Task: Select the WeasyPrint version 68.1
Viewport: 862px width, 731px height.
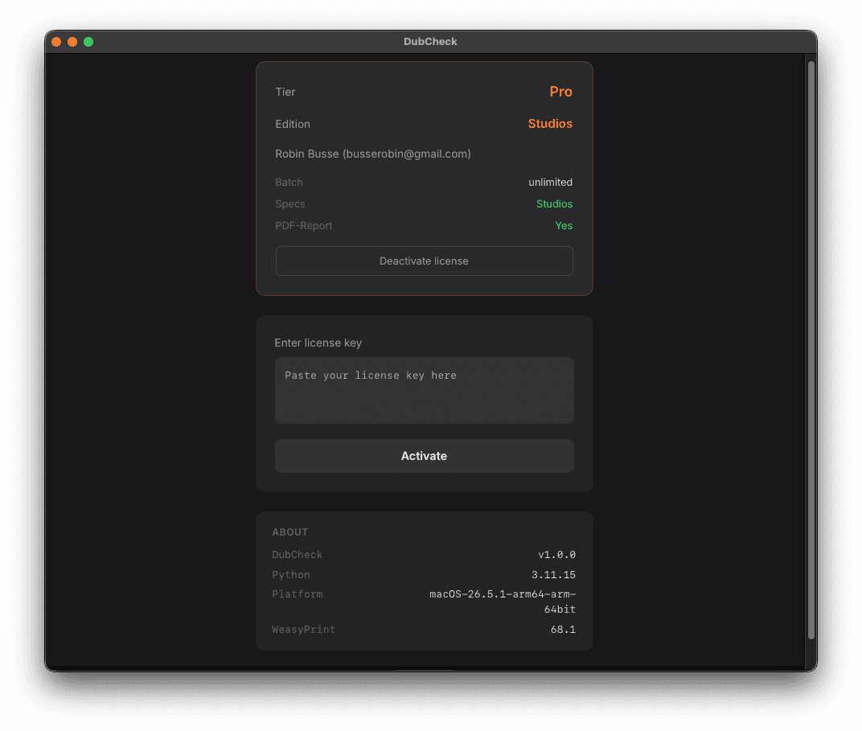Action: (563, 630)
